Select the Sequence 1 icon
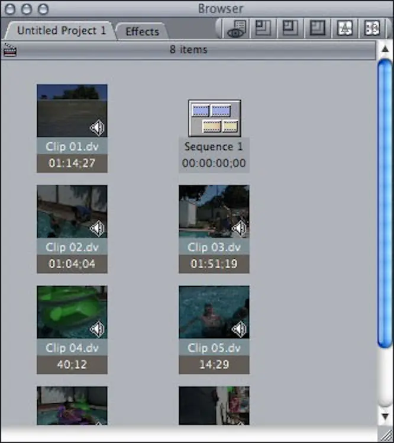This screenshot has width=394, height=443. coord(215,118)
